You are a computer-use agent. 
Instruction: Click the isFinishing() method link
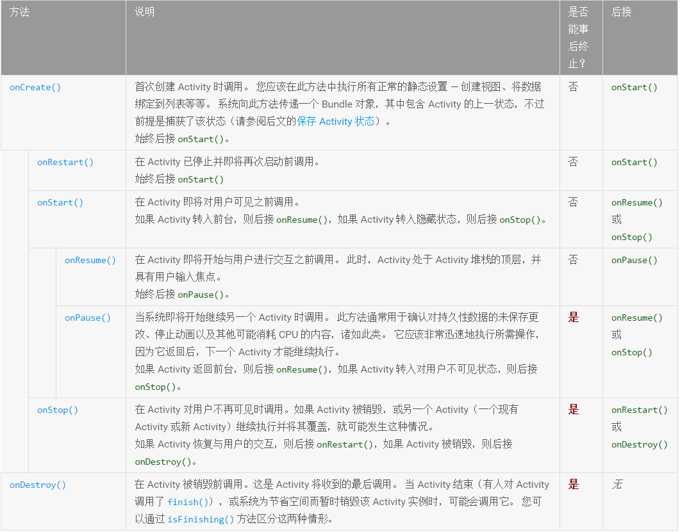tap(201, 520)
